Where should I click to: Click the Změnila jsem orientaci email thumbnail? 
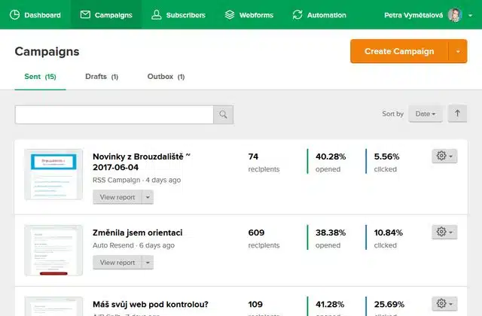[x=53, y=251]
